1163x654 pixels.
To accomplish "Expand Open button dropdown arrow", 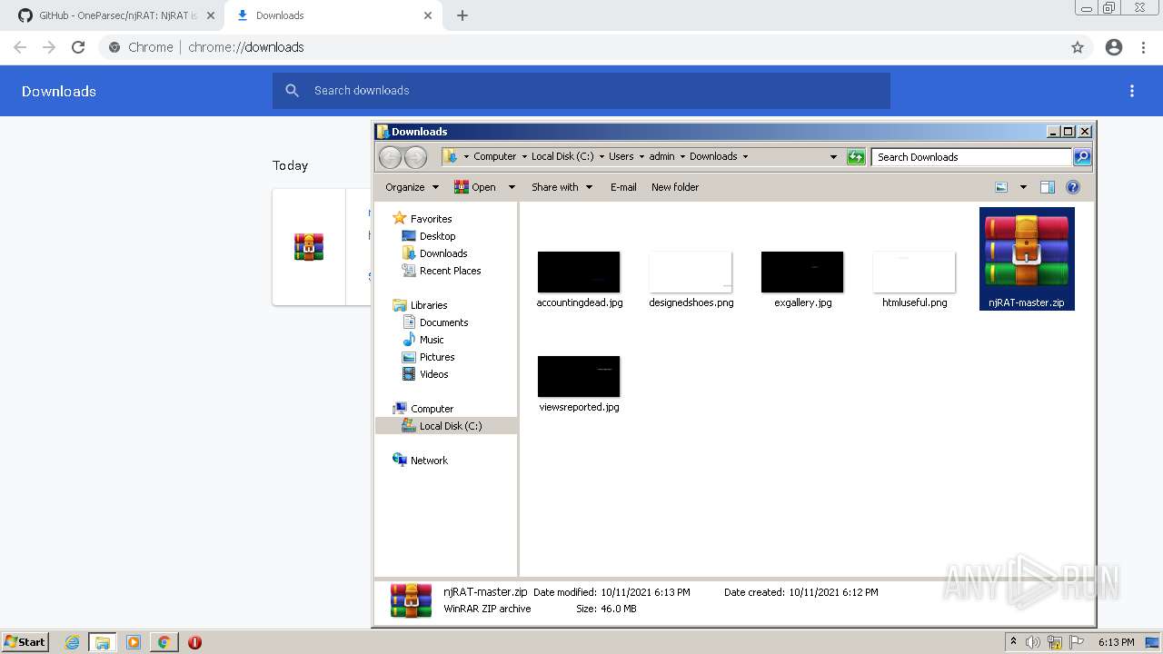I will click(512, 187).
